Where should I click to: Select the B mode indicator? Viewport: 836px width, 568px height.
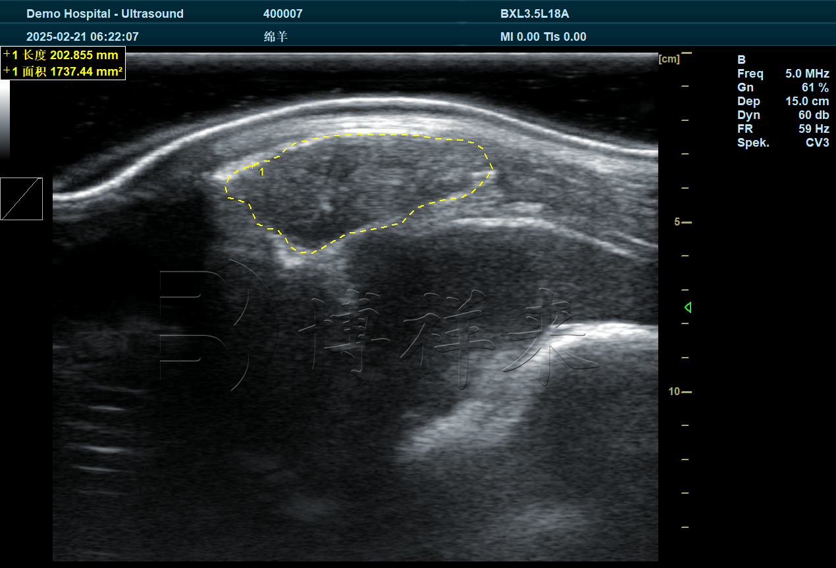pyautogui.click(x=742, y=60)
